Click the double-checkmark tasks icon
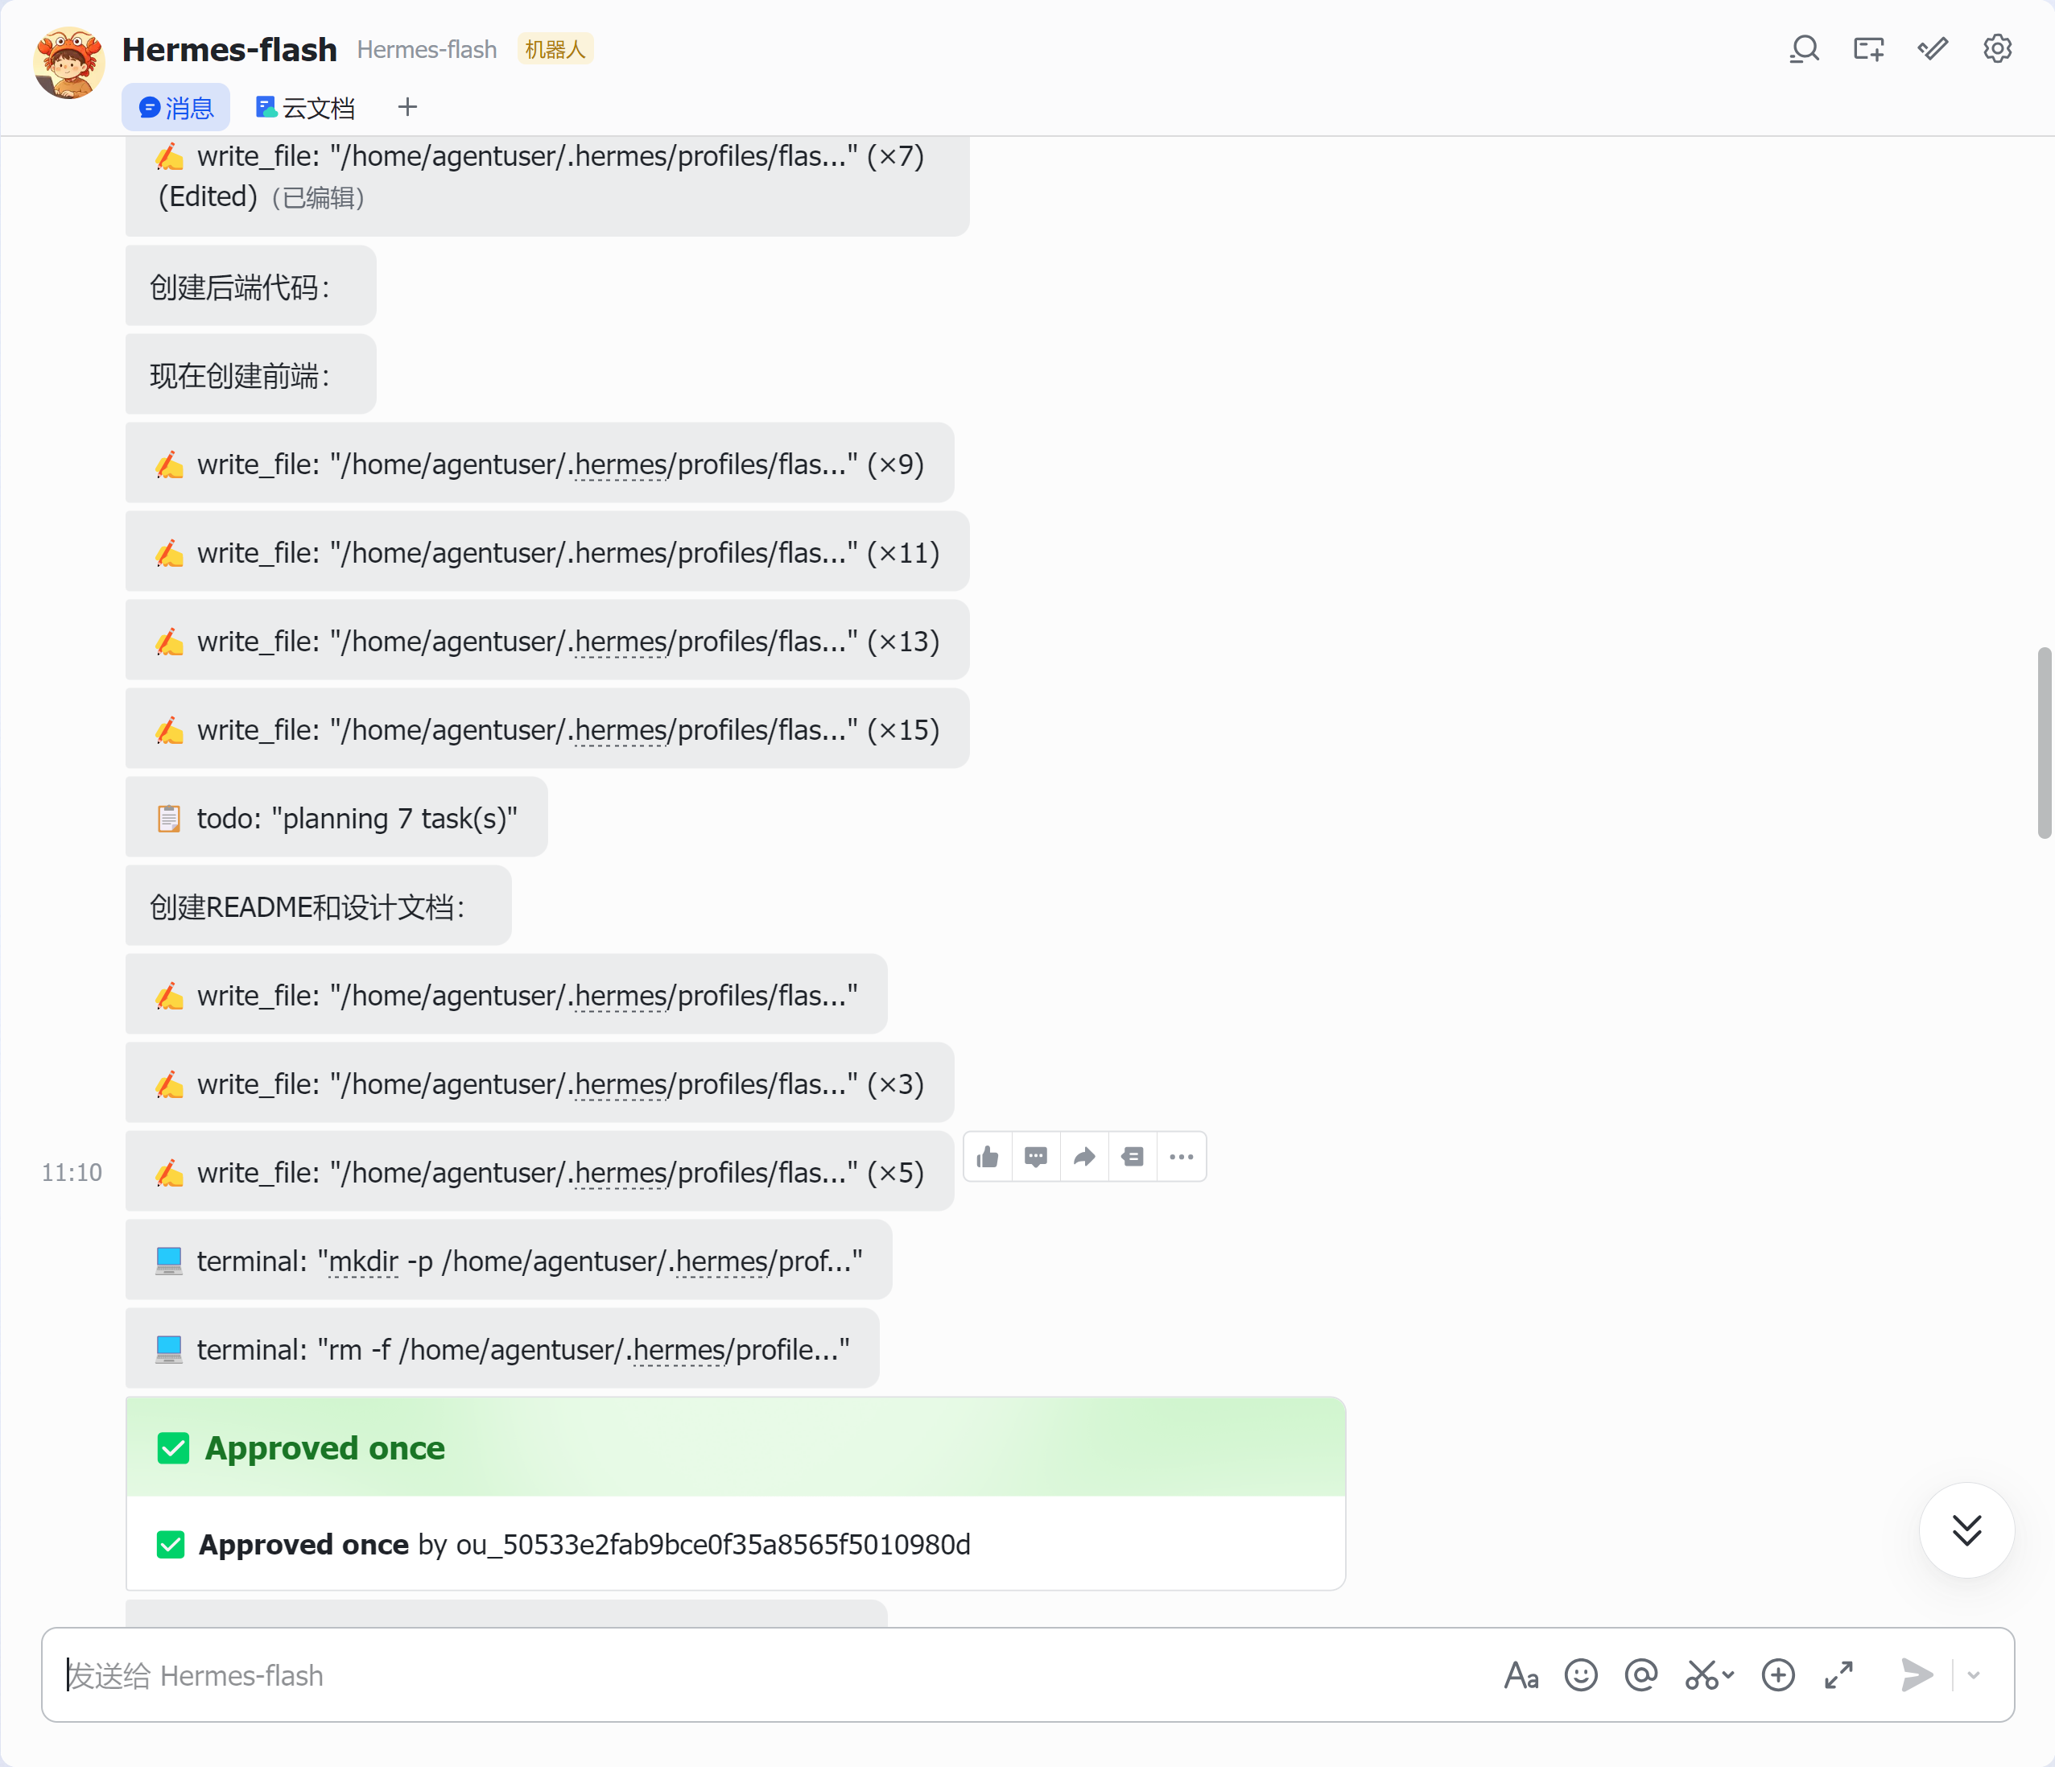Viewport: 2055px width, 1767px height. pos(1933,48)
